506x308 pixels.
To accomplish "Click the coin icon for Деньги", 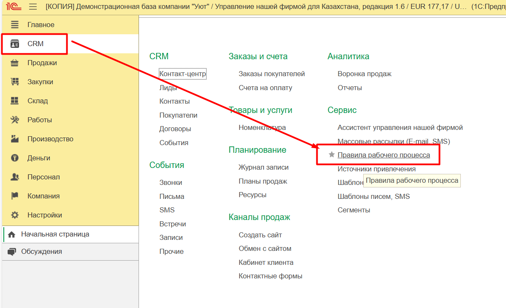I will [x=15, y=158].
